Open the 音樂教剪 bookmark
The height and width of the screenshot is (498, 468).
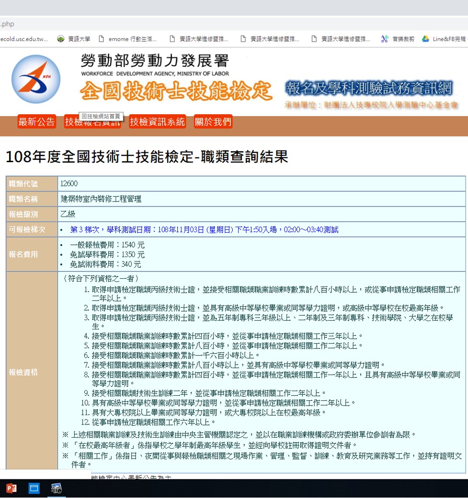click(398, 39)
